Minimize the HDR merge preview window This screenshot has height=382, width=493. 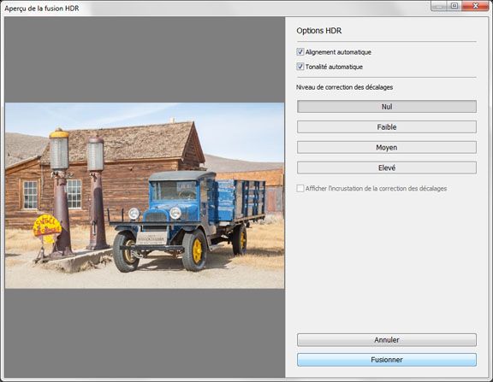439,6
